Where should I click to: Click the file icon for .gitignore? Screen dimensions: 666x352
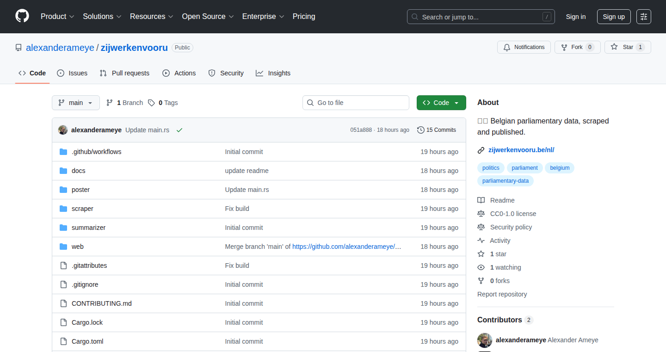(x=63, y=284)
